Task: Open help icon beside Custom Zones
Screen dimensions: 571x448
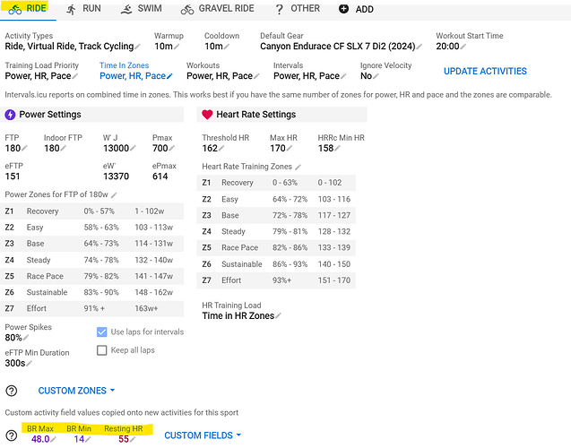Action: coord(12,391)
